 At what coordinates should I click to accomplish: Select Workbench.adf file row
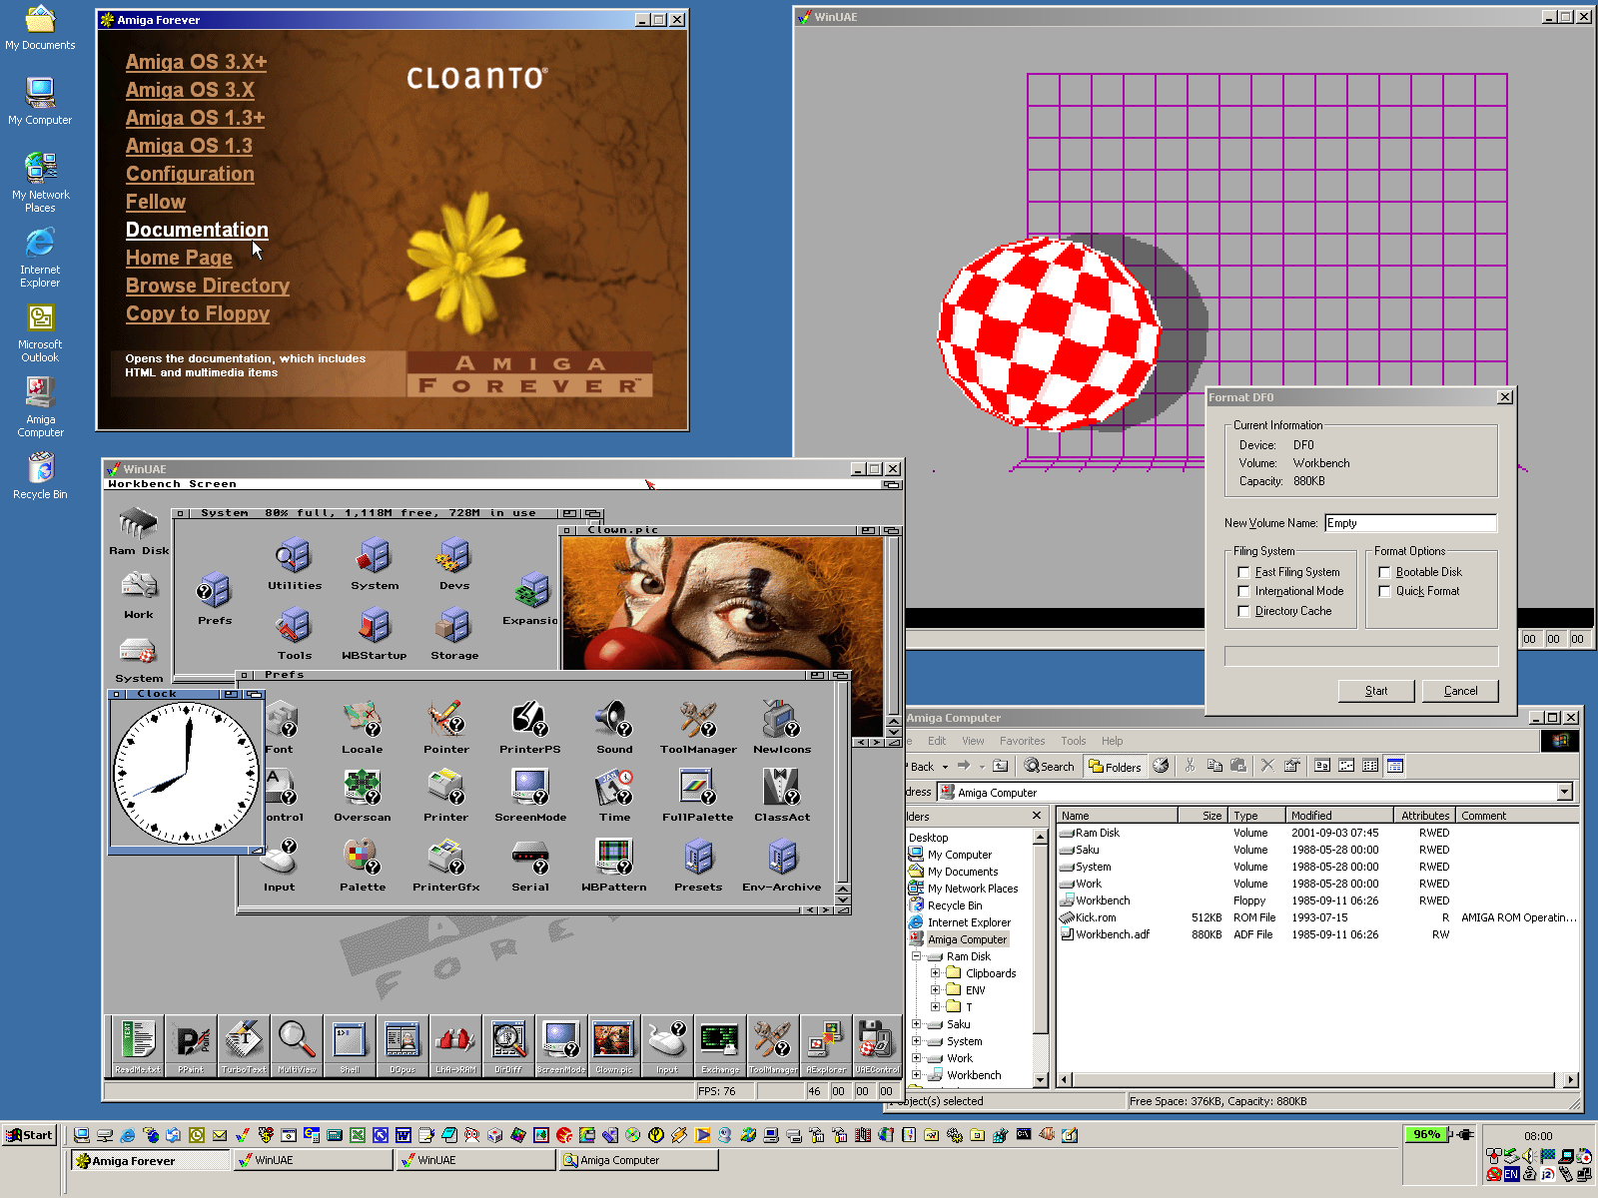tap(1317, 934)
